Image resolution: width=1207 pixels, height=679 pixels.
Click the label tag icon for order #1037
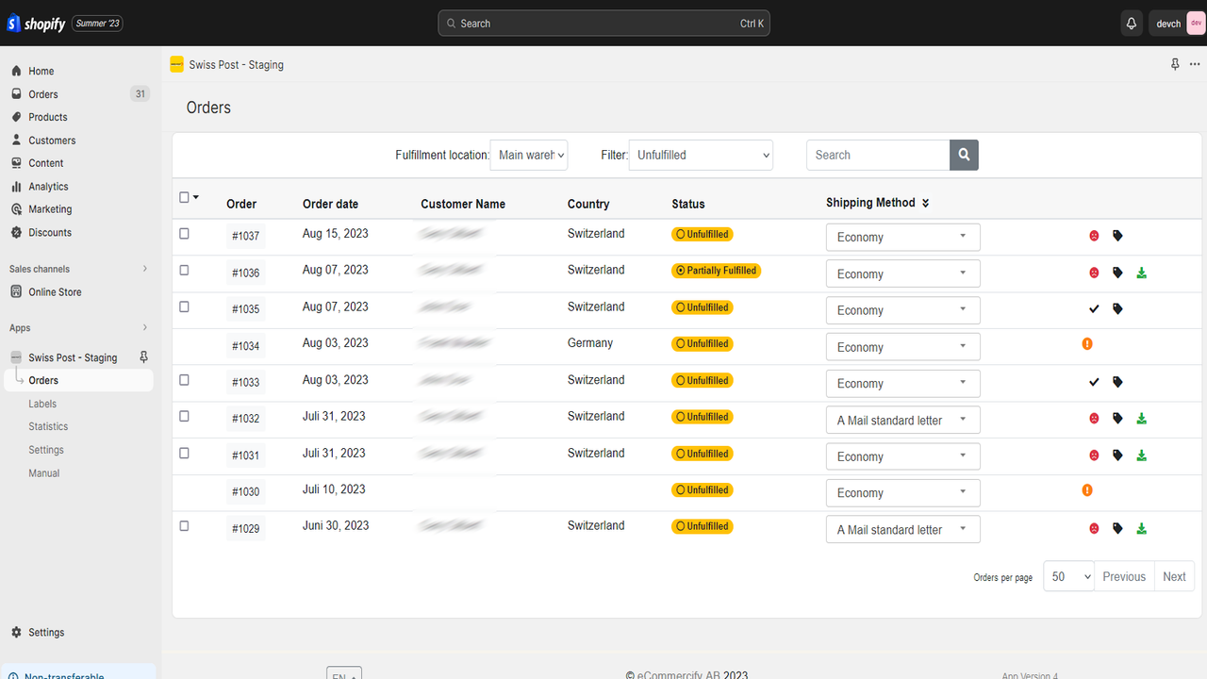pyautogui.click(x=1117, y=236)
